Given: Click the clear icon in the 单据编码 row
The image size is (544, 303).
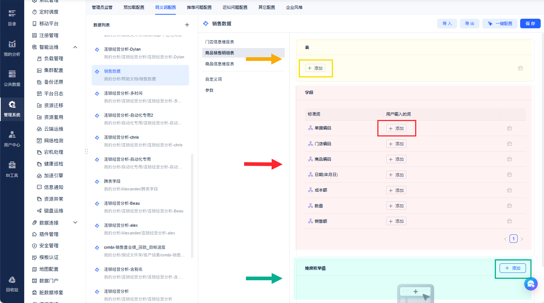Looking at the screenshot, I should 509,128.
